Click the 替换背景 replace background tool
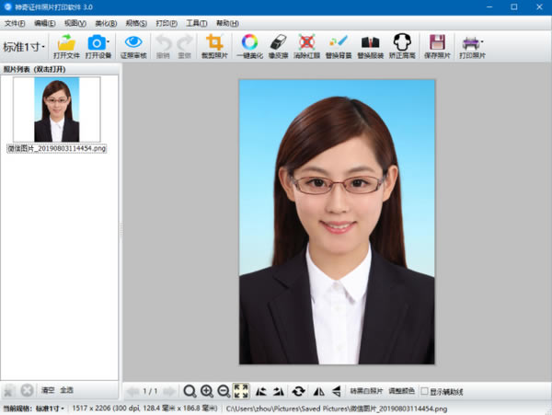This screenshot has height=415, width=552. (x=338, y=42)
